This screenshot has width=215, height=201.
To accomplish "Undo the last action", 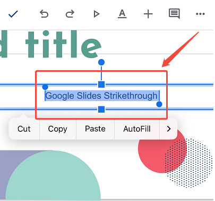I will click(44, 14).
